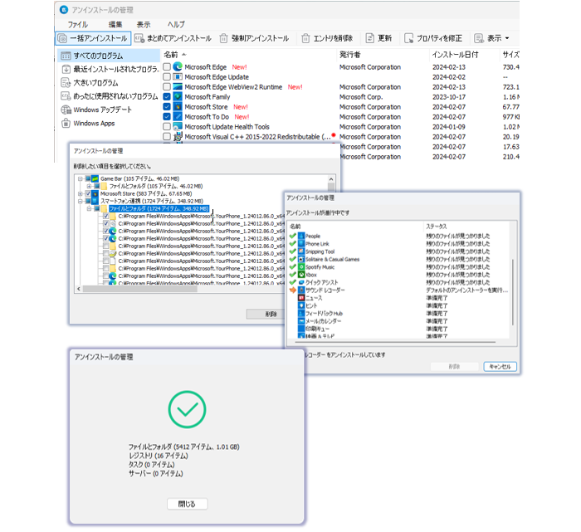Viewport: 581px width, 532px height.
Task: Click the tree's horizontal scrollbar left arrow
Action: click(x=79, y=289)
